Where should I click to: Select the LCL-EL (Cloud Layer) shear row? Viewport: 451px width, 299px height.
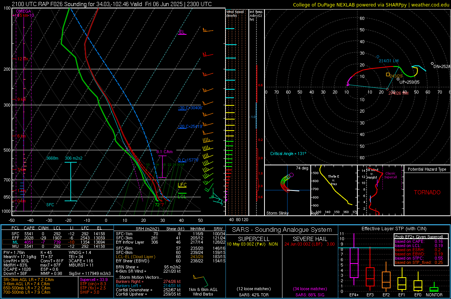click(170, 257)
